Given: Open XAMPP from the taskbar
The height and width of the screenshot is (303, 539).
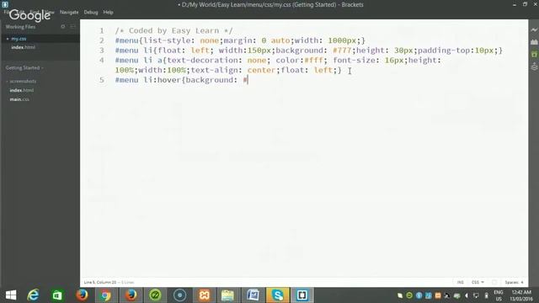Looking at the screenshot, I should [x=204, y=295].
